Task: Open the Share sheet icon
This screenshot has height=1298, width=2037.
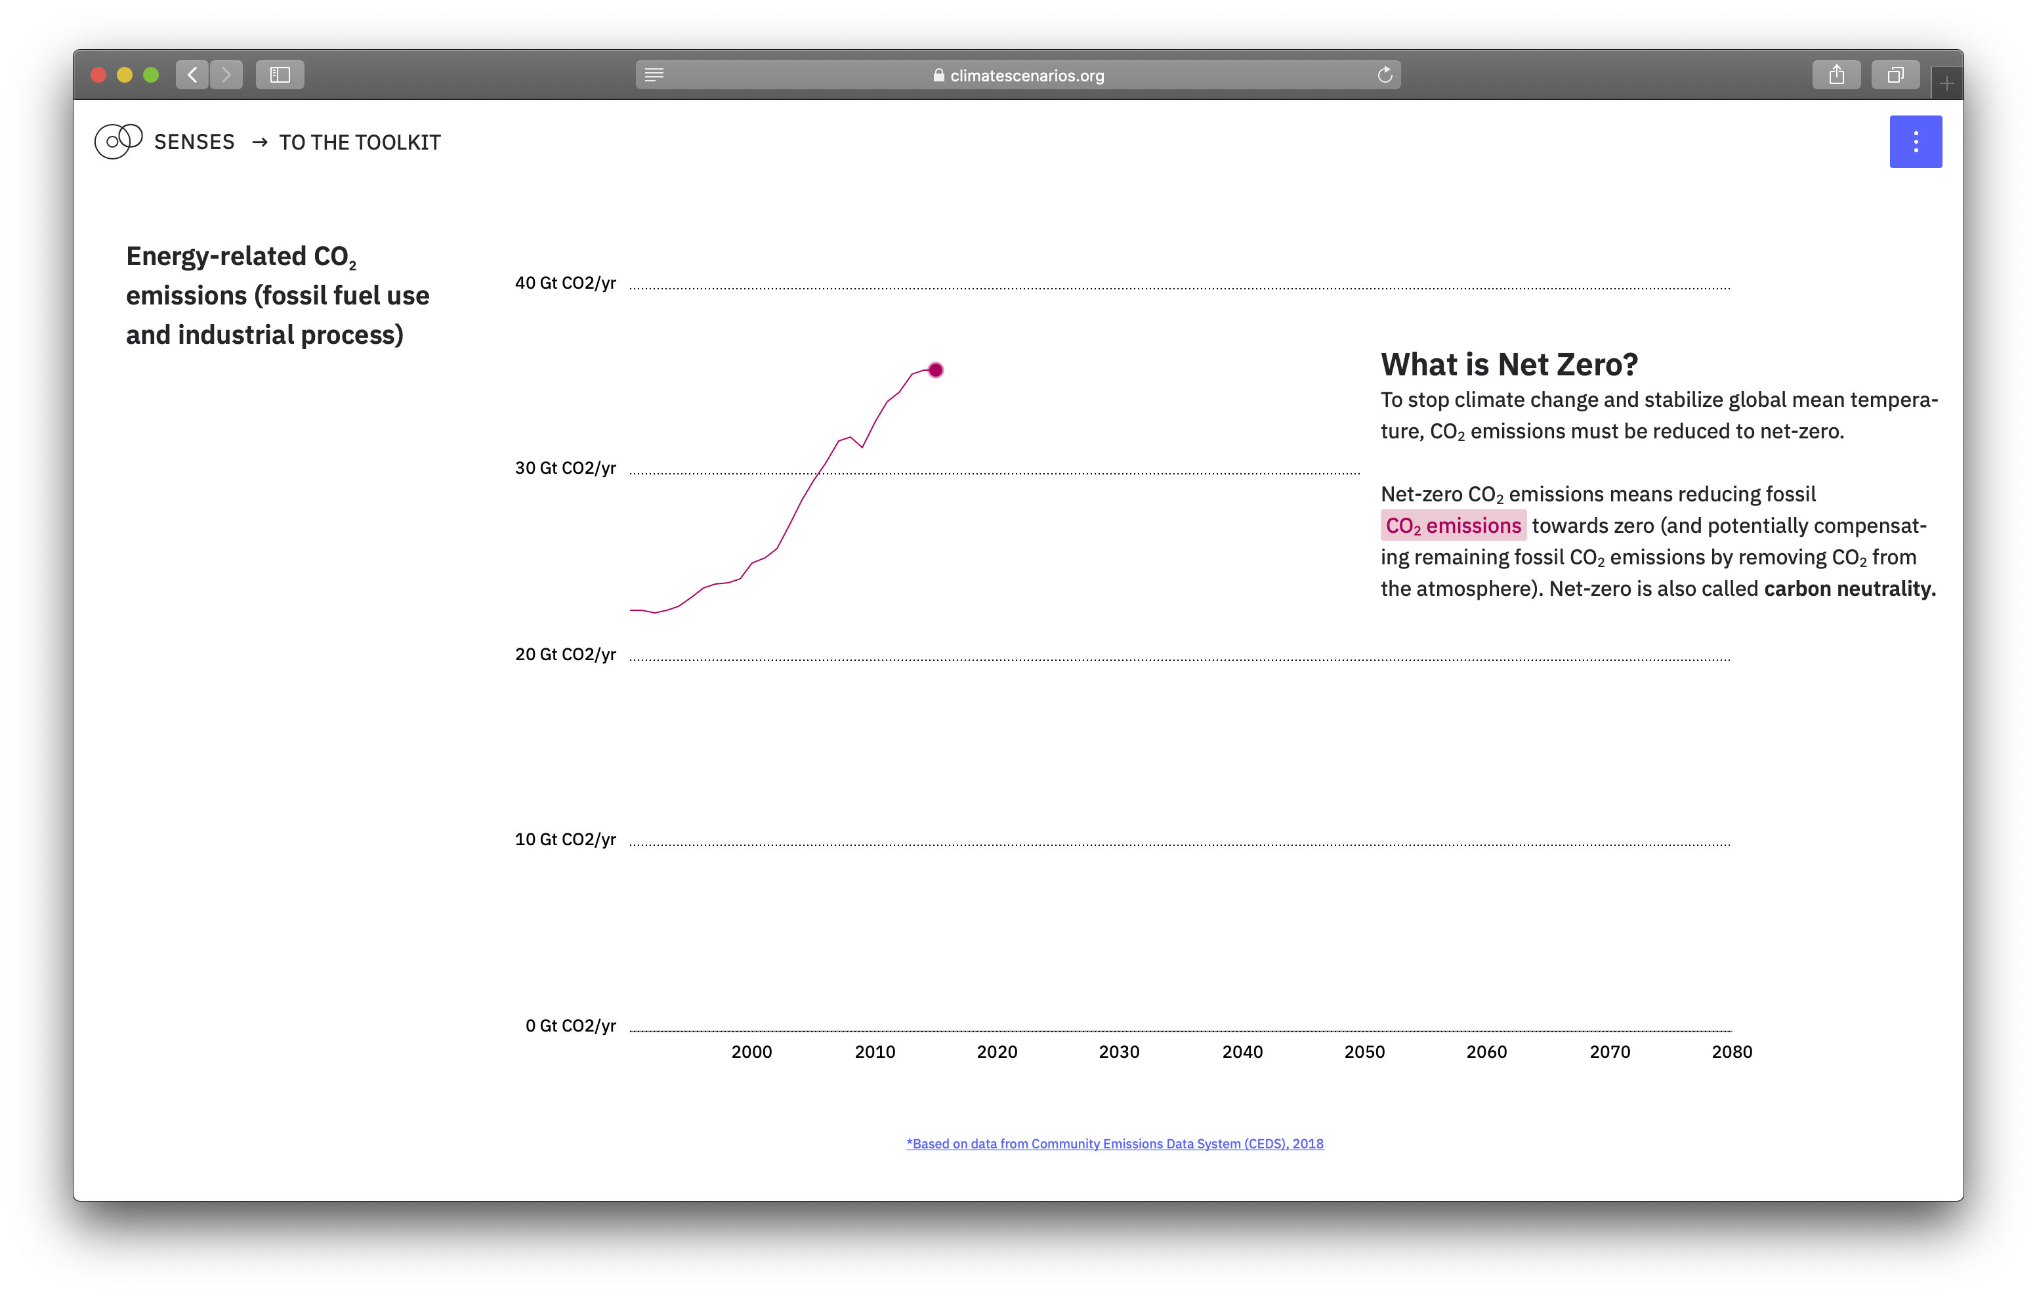Action: (x=1836, y=75)
